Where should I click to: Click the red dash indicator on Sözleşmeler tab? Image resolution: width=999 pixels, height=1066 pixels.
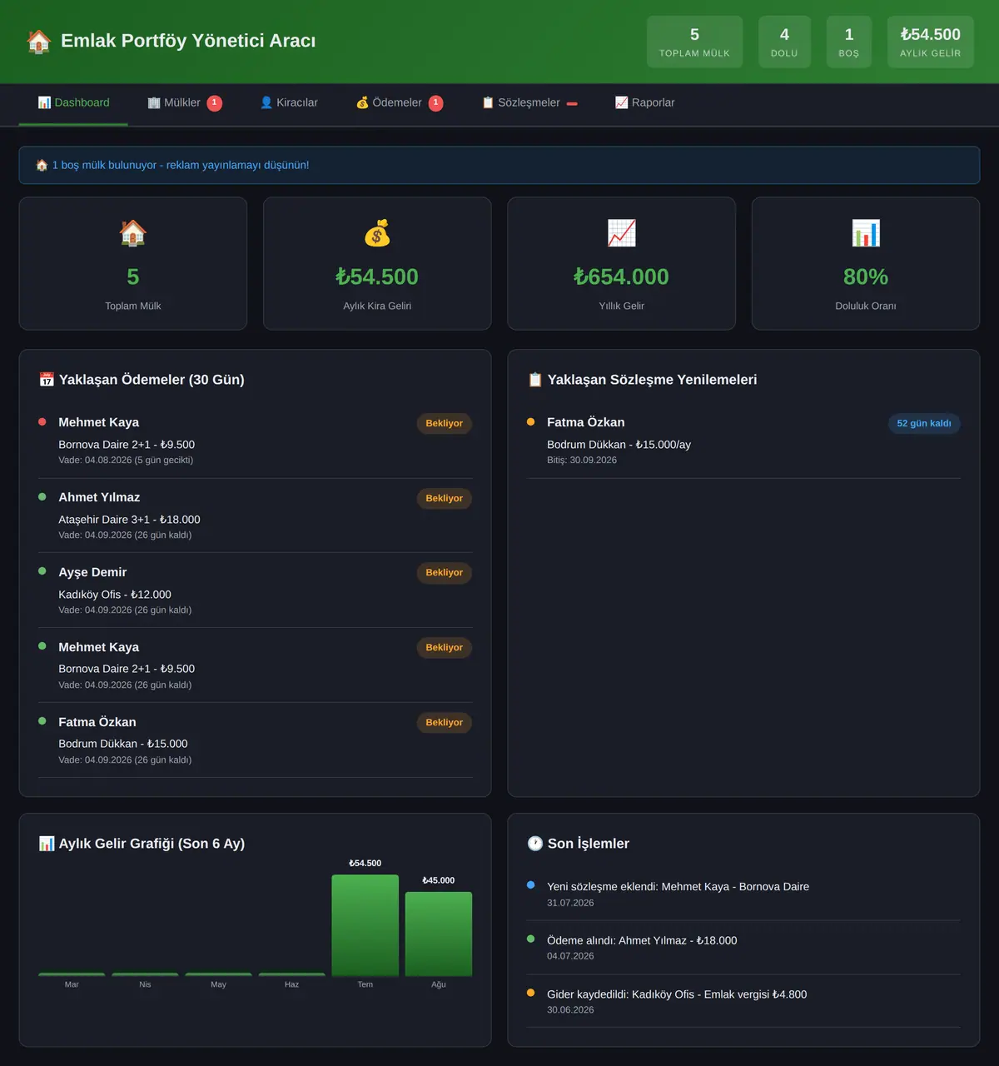pyautogui.click(x=572, y=104)
